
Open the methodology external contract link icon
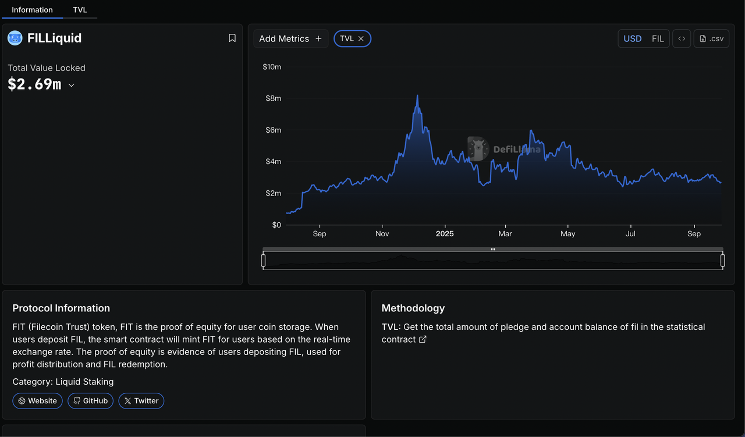[423, 339]
